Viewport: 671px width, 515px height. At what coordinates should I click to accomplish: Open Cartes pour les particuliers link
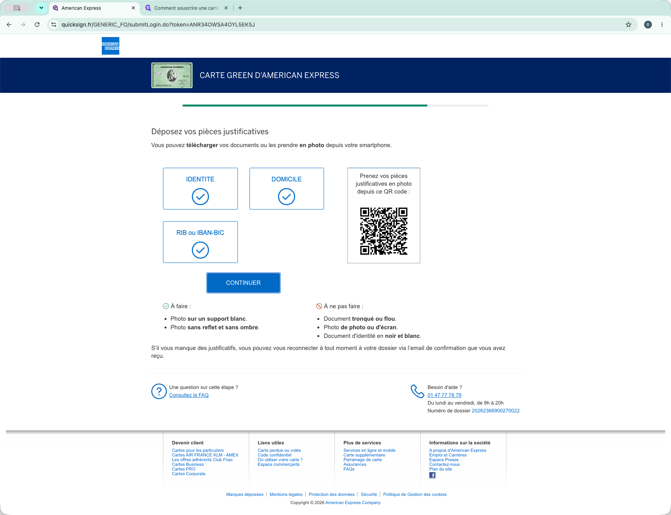[198, 450]
